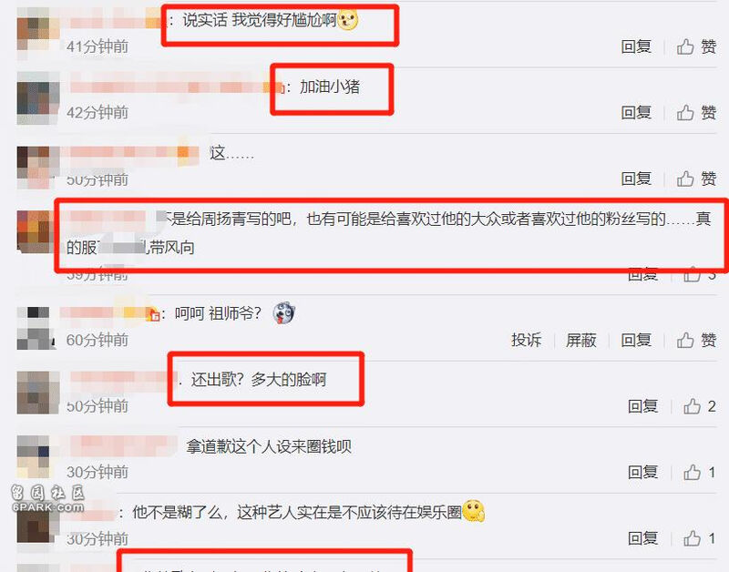Reply to the 这…… comment
This screenshot has width=729, height=572.
(636, 179)
